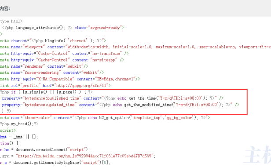Viewport: 271px width, 167px height.
Task: Click the href="http://gmpg.org/xfn/11" link text
Action: [x=75, y=86]
